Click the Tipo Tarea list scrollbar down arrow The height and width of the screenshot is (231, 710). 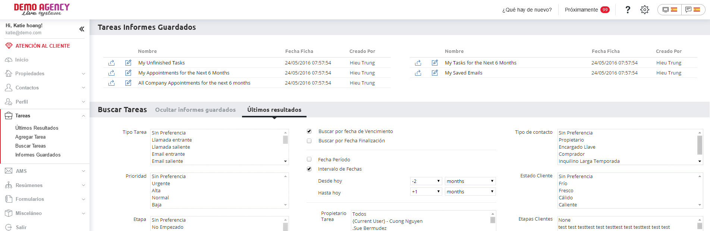coord(285,161)
